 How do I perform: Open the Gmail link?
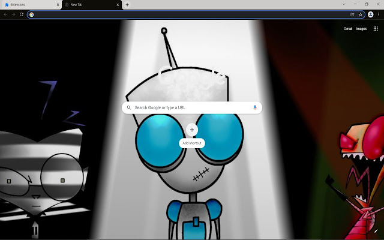pos(348,29)
